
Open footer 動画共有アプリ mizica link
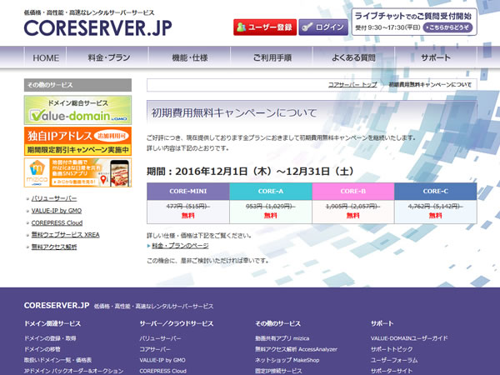tap(282, 338)
